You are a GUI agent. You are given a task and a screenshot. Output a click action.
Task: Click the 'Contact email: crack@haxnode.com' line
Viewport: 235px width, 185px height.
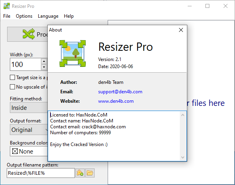tap(88, 127)
